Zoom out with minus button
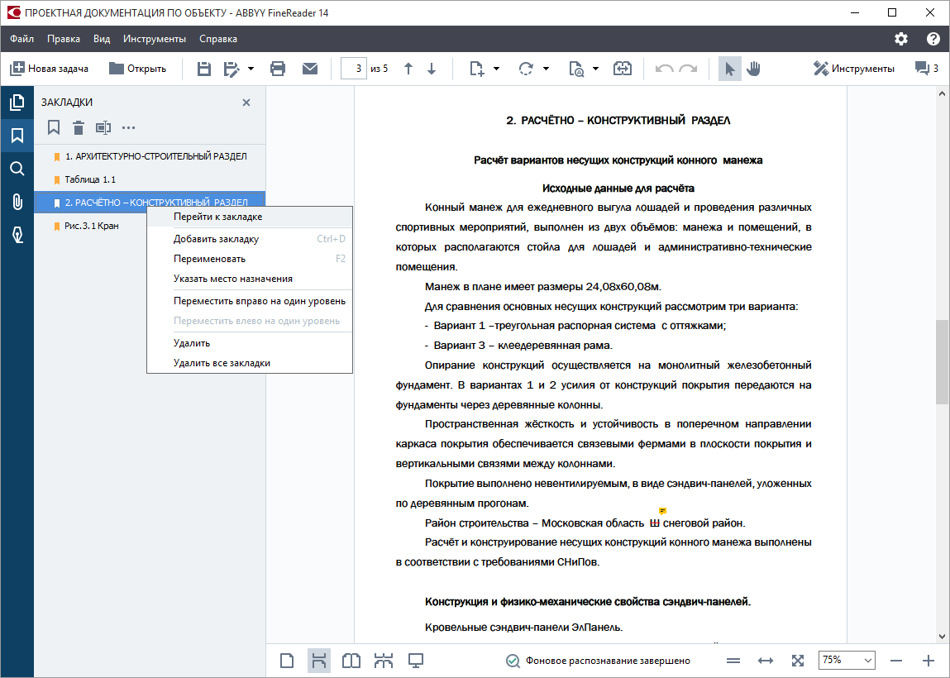 click(x=896, y=661)
